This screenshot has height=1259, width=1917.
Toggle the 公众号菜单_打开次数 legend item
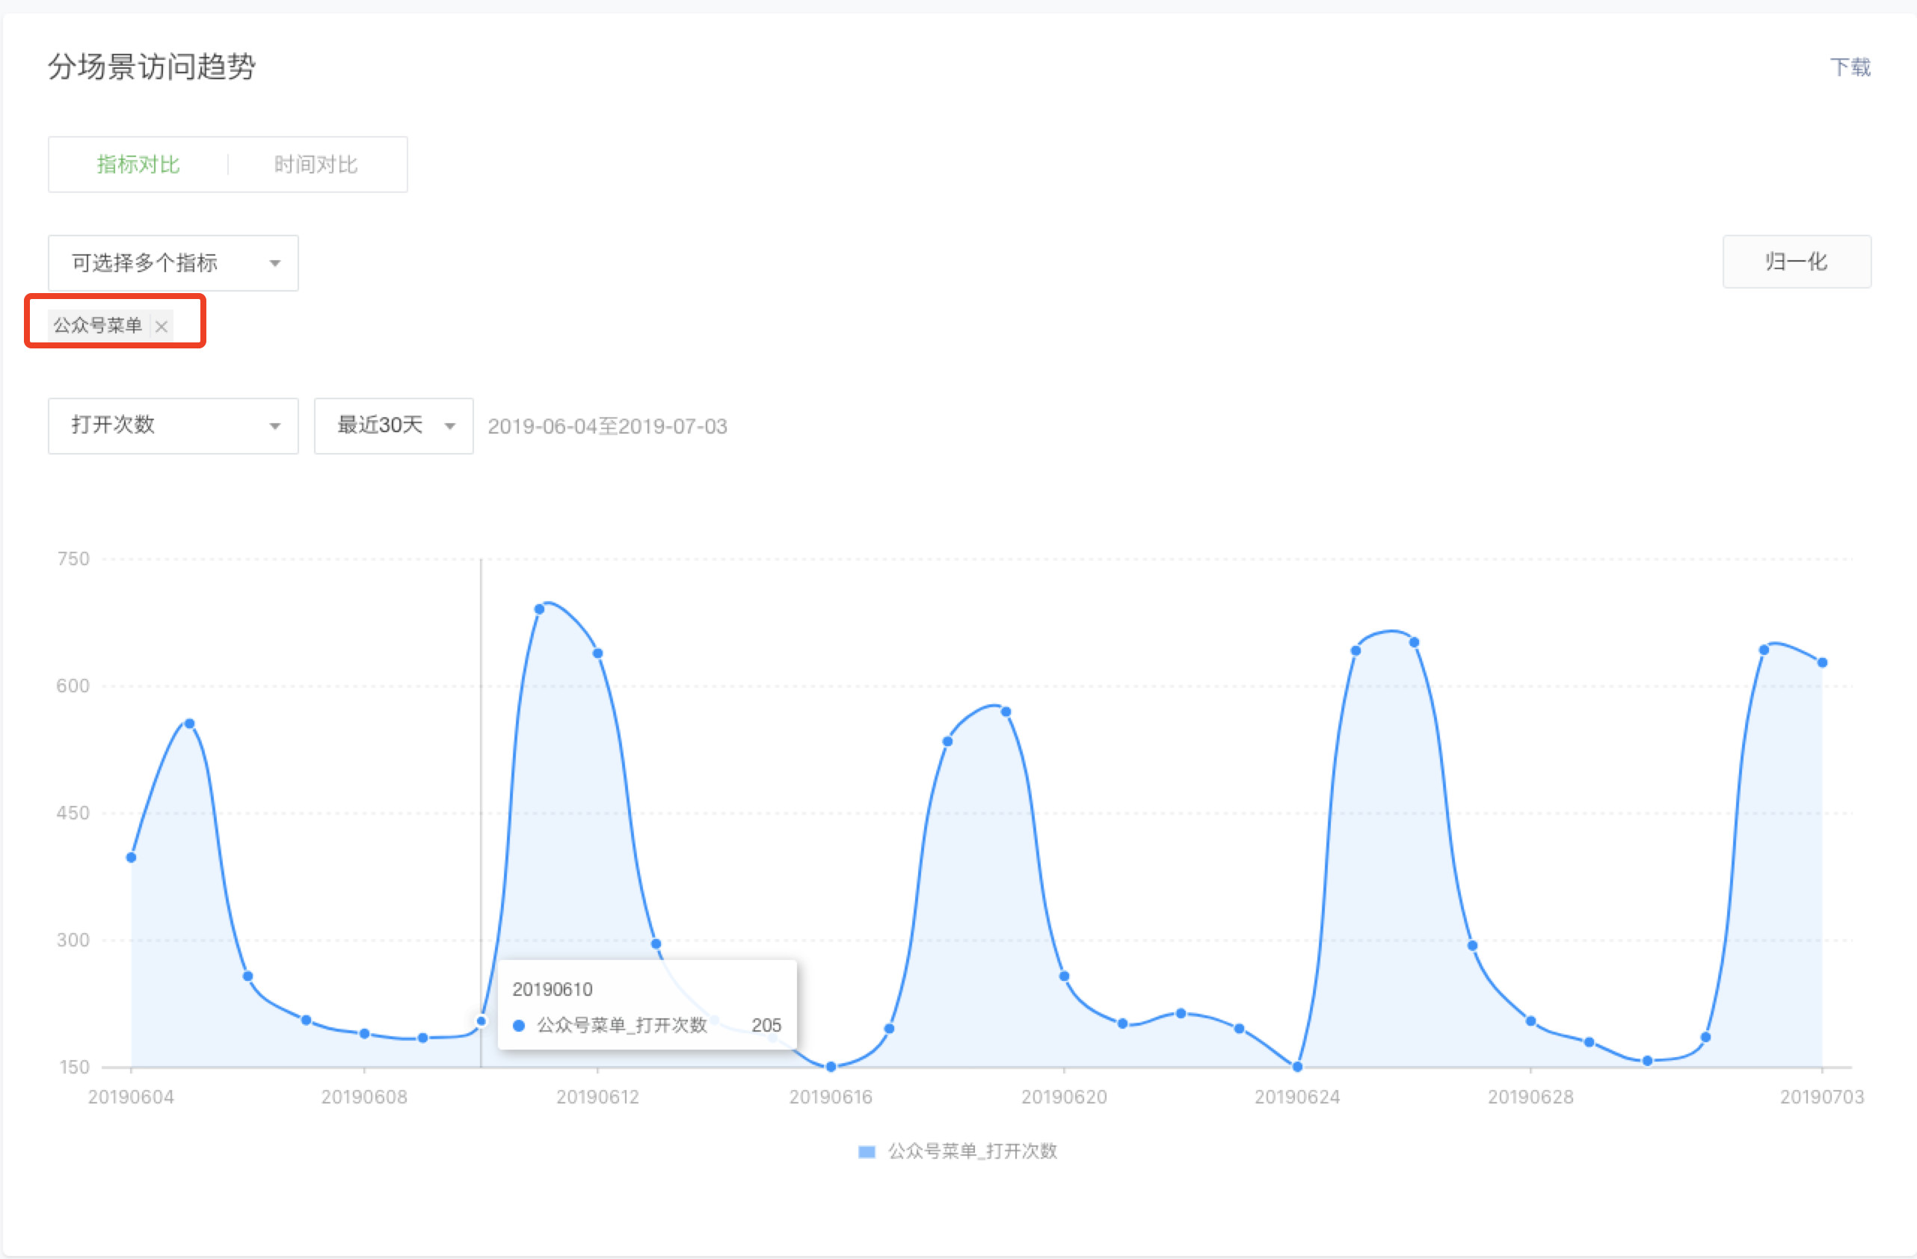971,1151
